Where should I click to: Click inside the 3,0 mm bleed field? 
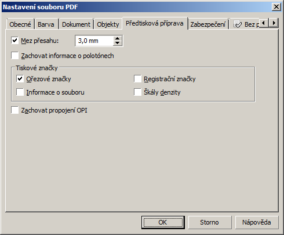(94, 41)
